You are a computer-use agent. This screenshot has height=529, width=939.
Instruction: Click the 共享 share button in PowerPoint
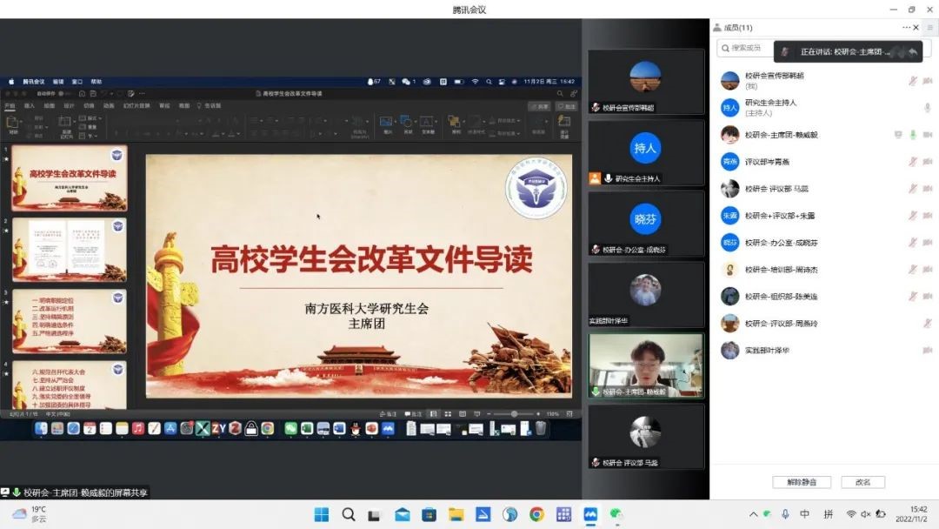540,106
